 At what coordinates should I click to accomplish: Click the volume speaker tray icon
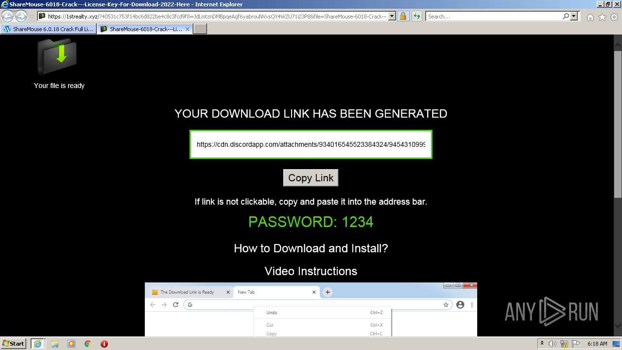[x=553, y=344]
